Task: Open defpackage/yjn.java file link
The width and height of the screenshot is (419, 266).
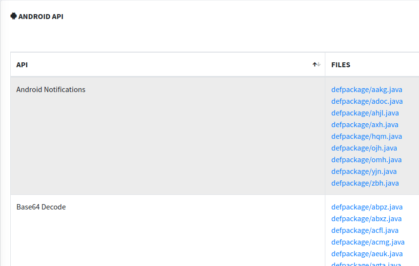Action: point(364,171)
